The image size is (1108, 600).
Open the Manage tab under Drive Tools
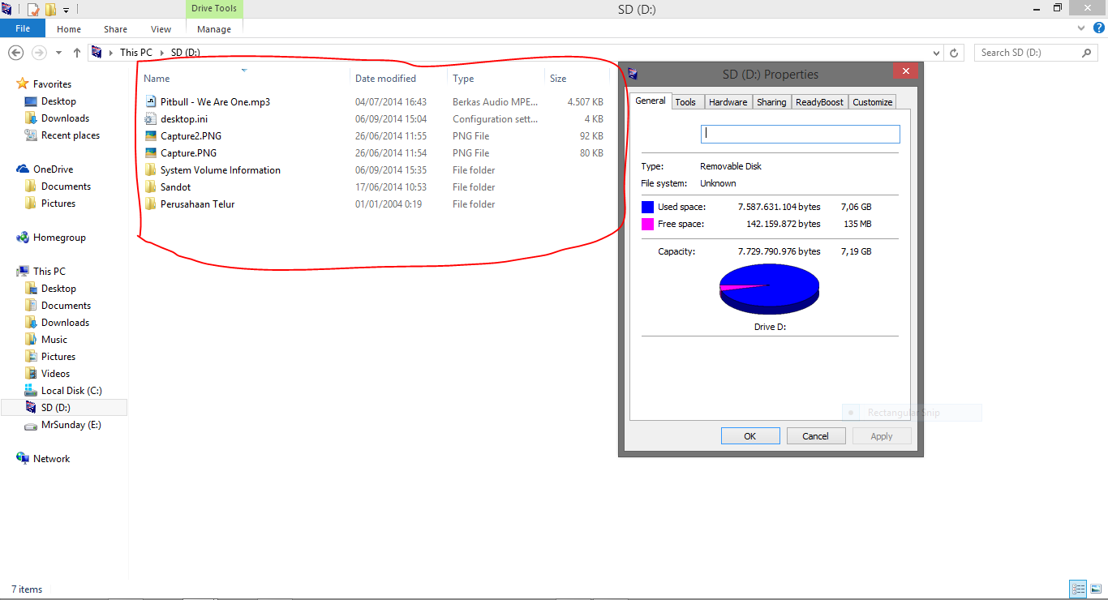pyautogui.click(x=214, y=29)
